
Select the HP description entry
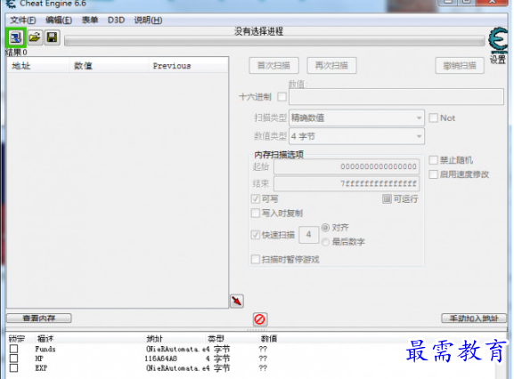[x=39, y=359]
